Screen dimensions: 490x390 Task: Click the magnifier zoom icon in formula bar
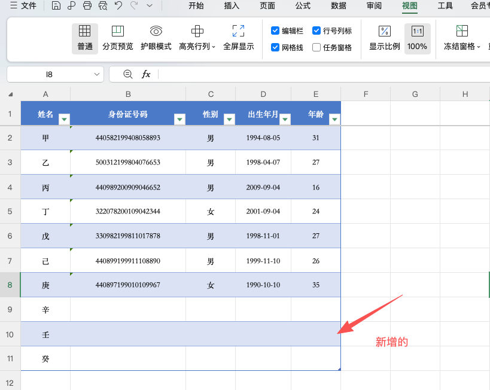click(128, 74)
